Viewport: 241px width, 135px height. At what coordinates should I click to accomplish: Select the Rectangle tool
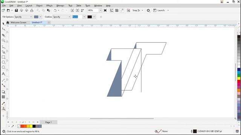pos(3,57)
